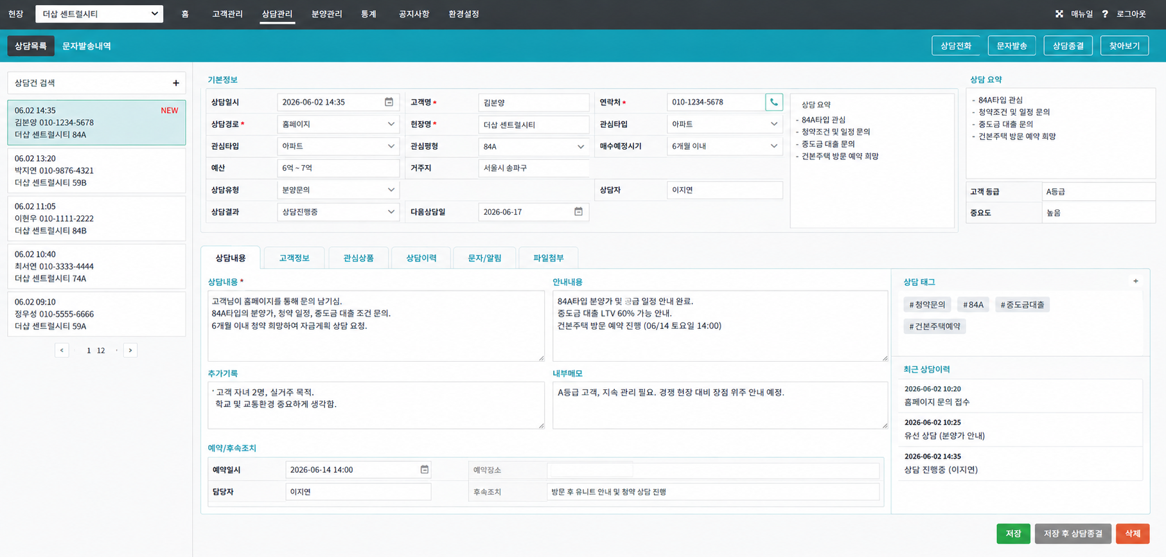Go to next page in consultation list
Image resolution: width=1166 pixels, height=557 pixels.
click(x=130, y=350)
